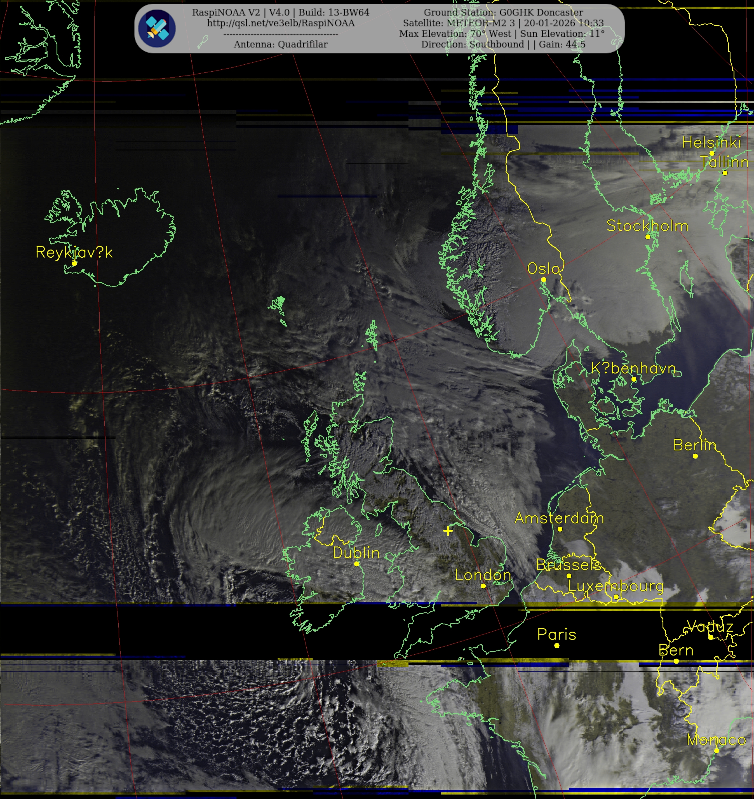Click the Vaduz city label
The image size is (754, 799).
tap(710, 626)
